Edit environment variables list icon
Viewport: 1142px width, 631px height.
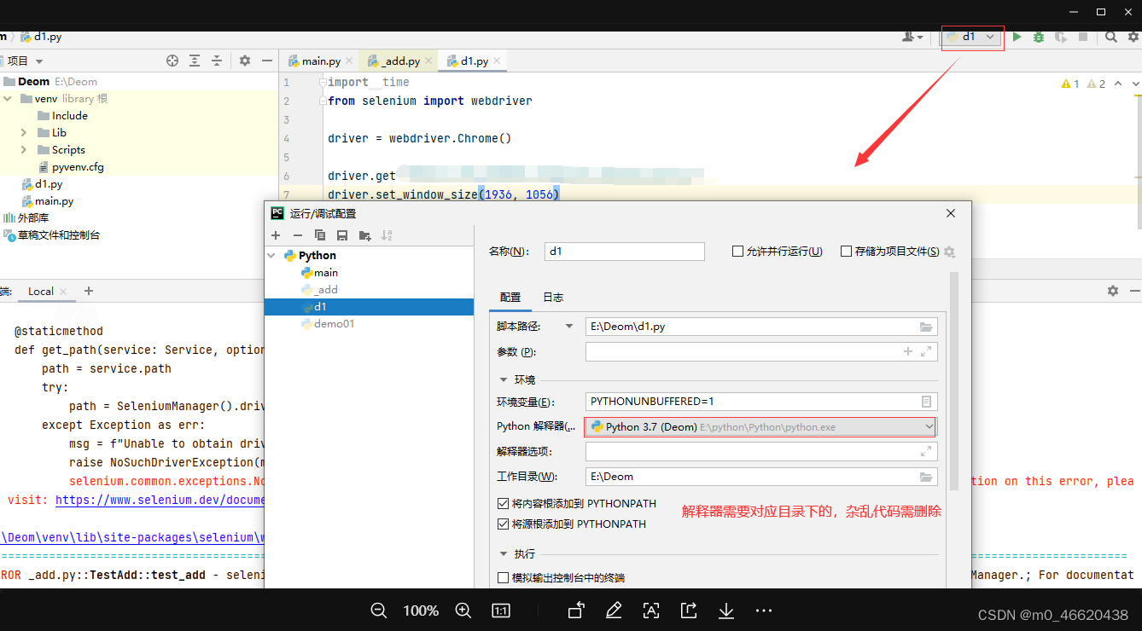click(x=926, y=402)
